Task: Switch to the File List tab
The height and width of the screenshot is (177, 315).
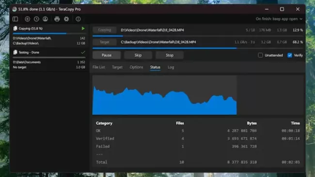Action: [x=99, y=67]
